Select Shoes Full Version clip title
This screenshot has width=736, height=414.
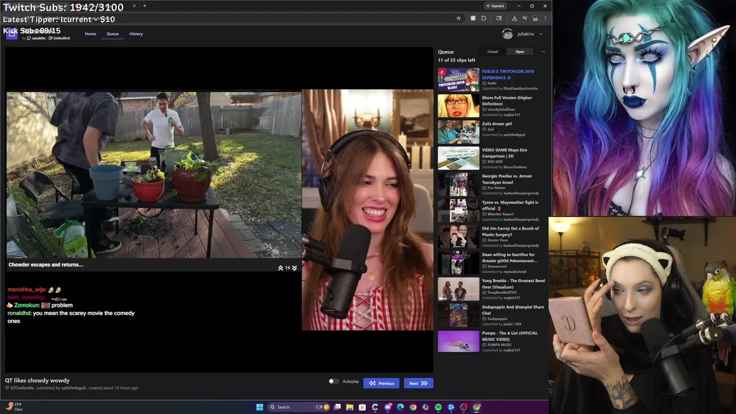coord(507,101)
